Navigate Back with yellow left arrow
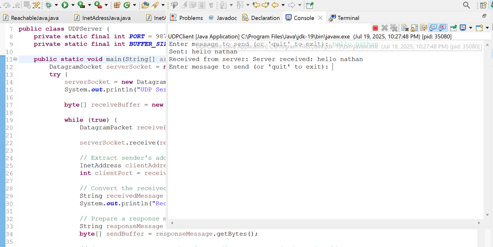The image size is (493, 247). click(275, 5)
